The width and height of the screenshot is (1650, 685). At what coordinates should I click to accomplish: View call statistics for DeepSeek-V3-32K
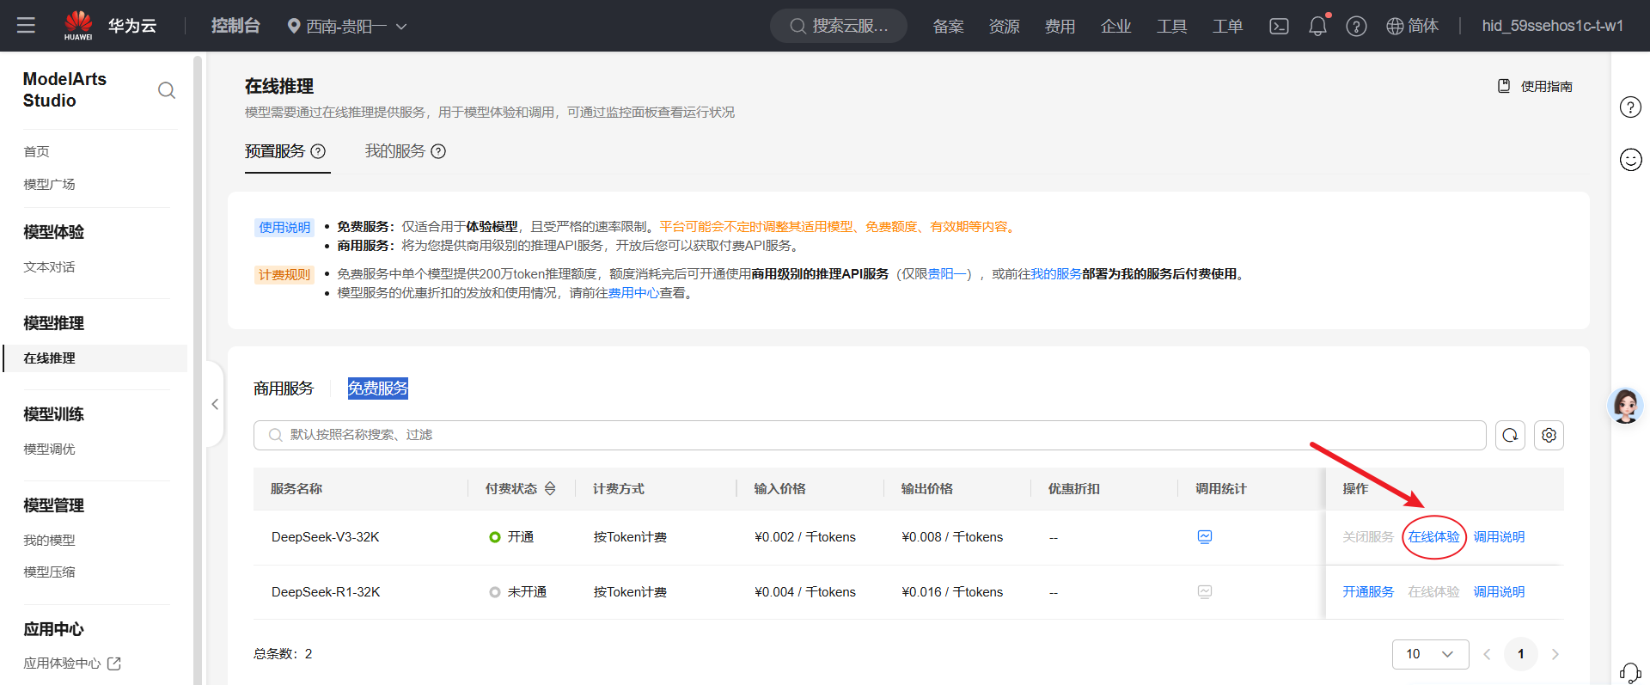point(1205,537)
